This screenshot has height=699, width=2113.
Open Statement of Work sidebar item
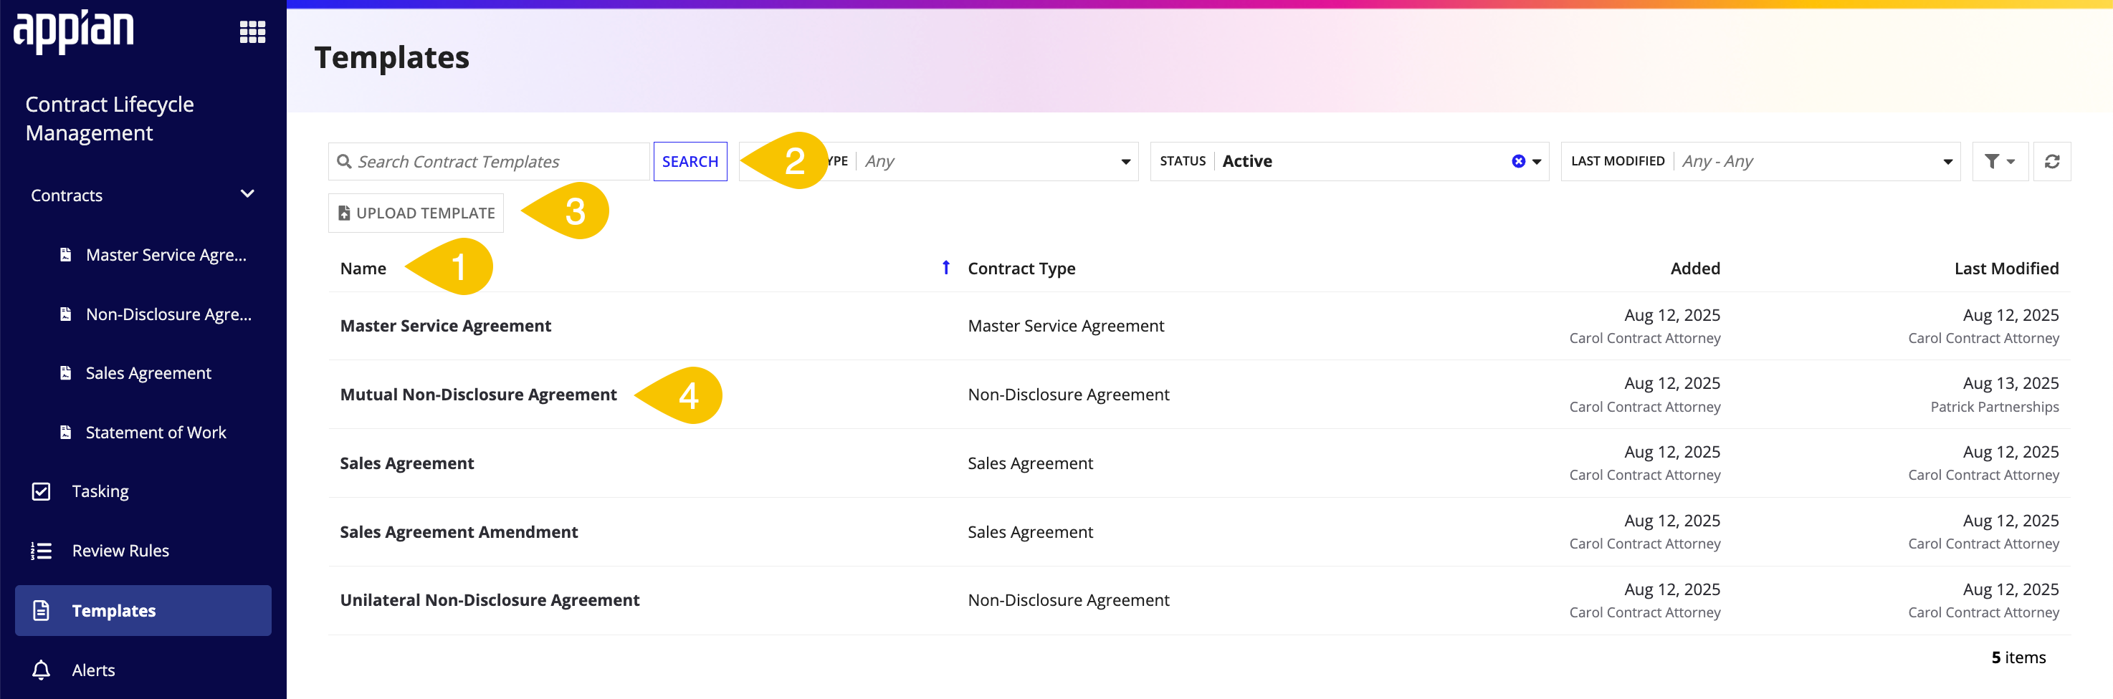click(x=156, y=432)
